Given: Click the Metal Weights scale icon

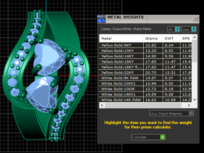Looking at the screenshot, I should [x=101, y=19].
